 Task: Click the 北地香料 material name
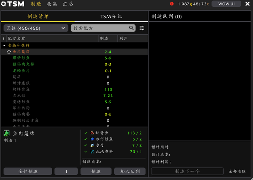point(104,152)
